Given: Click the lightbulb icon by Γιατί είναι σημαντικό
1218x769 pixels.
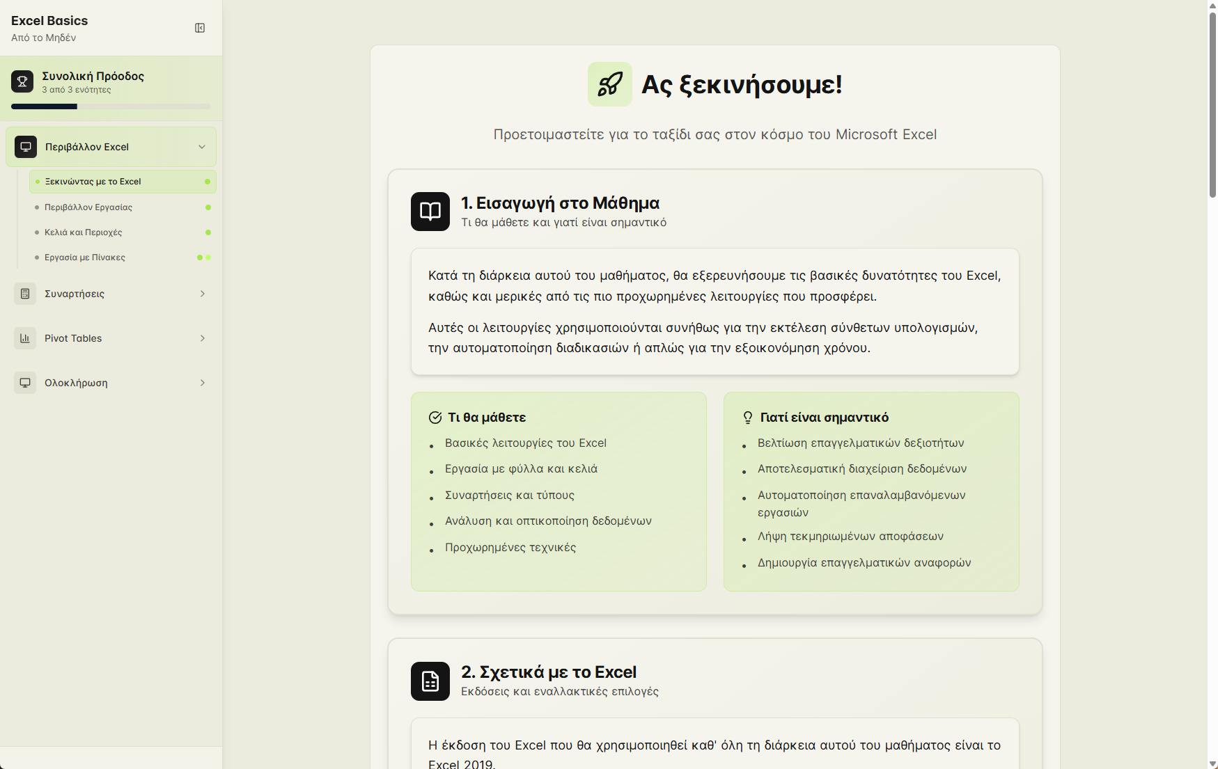Looking at the screenshot, I should coord(747,418).
